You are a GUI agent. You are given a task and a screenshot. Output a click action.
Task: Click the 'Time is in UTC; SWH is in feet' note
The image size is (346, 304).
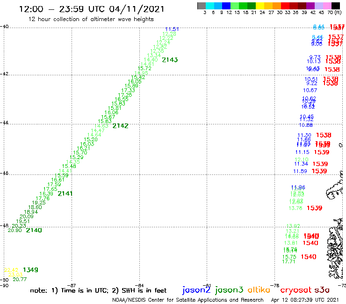click(98, 290)
